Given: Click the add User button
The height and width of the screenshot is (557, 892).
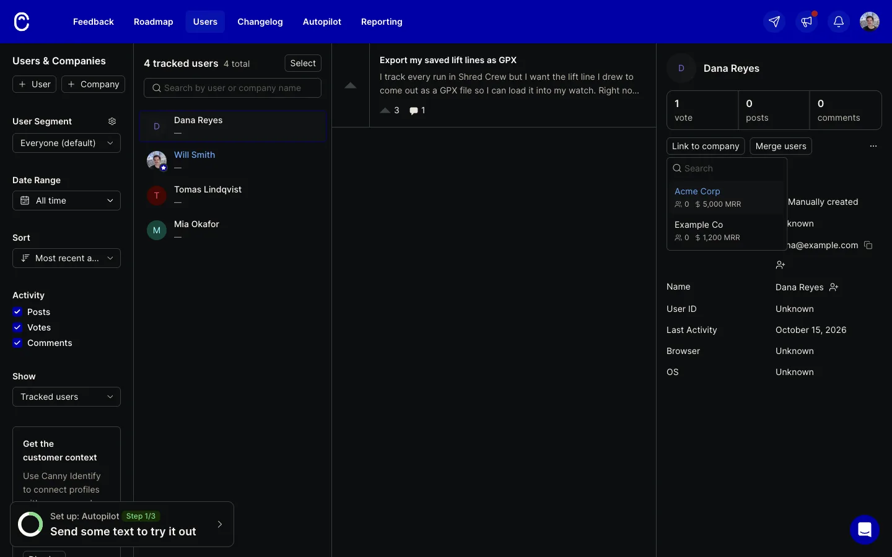Looking at the screenshot, I should tap(35, 84).
